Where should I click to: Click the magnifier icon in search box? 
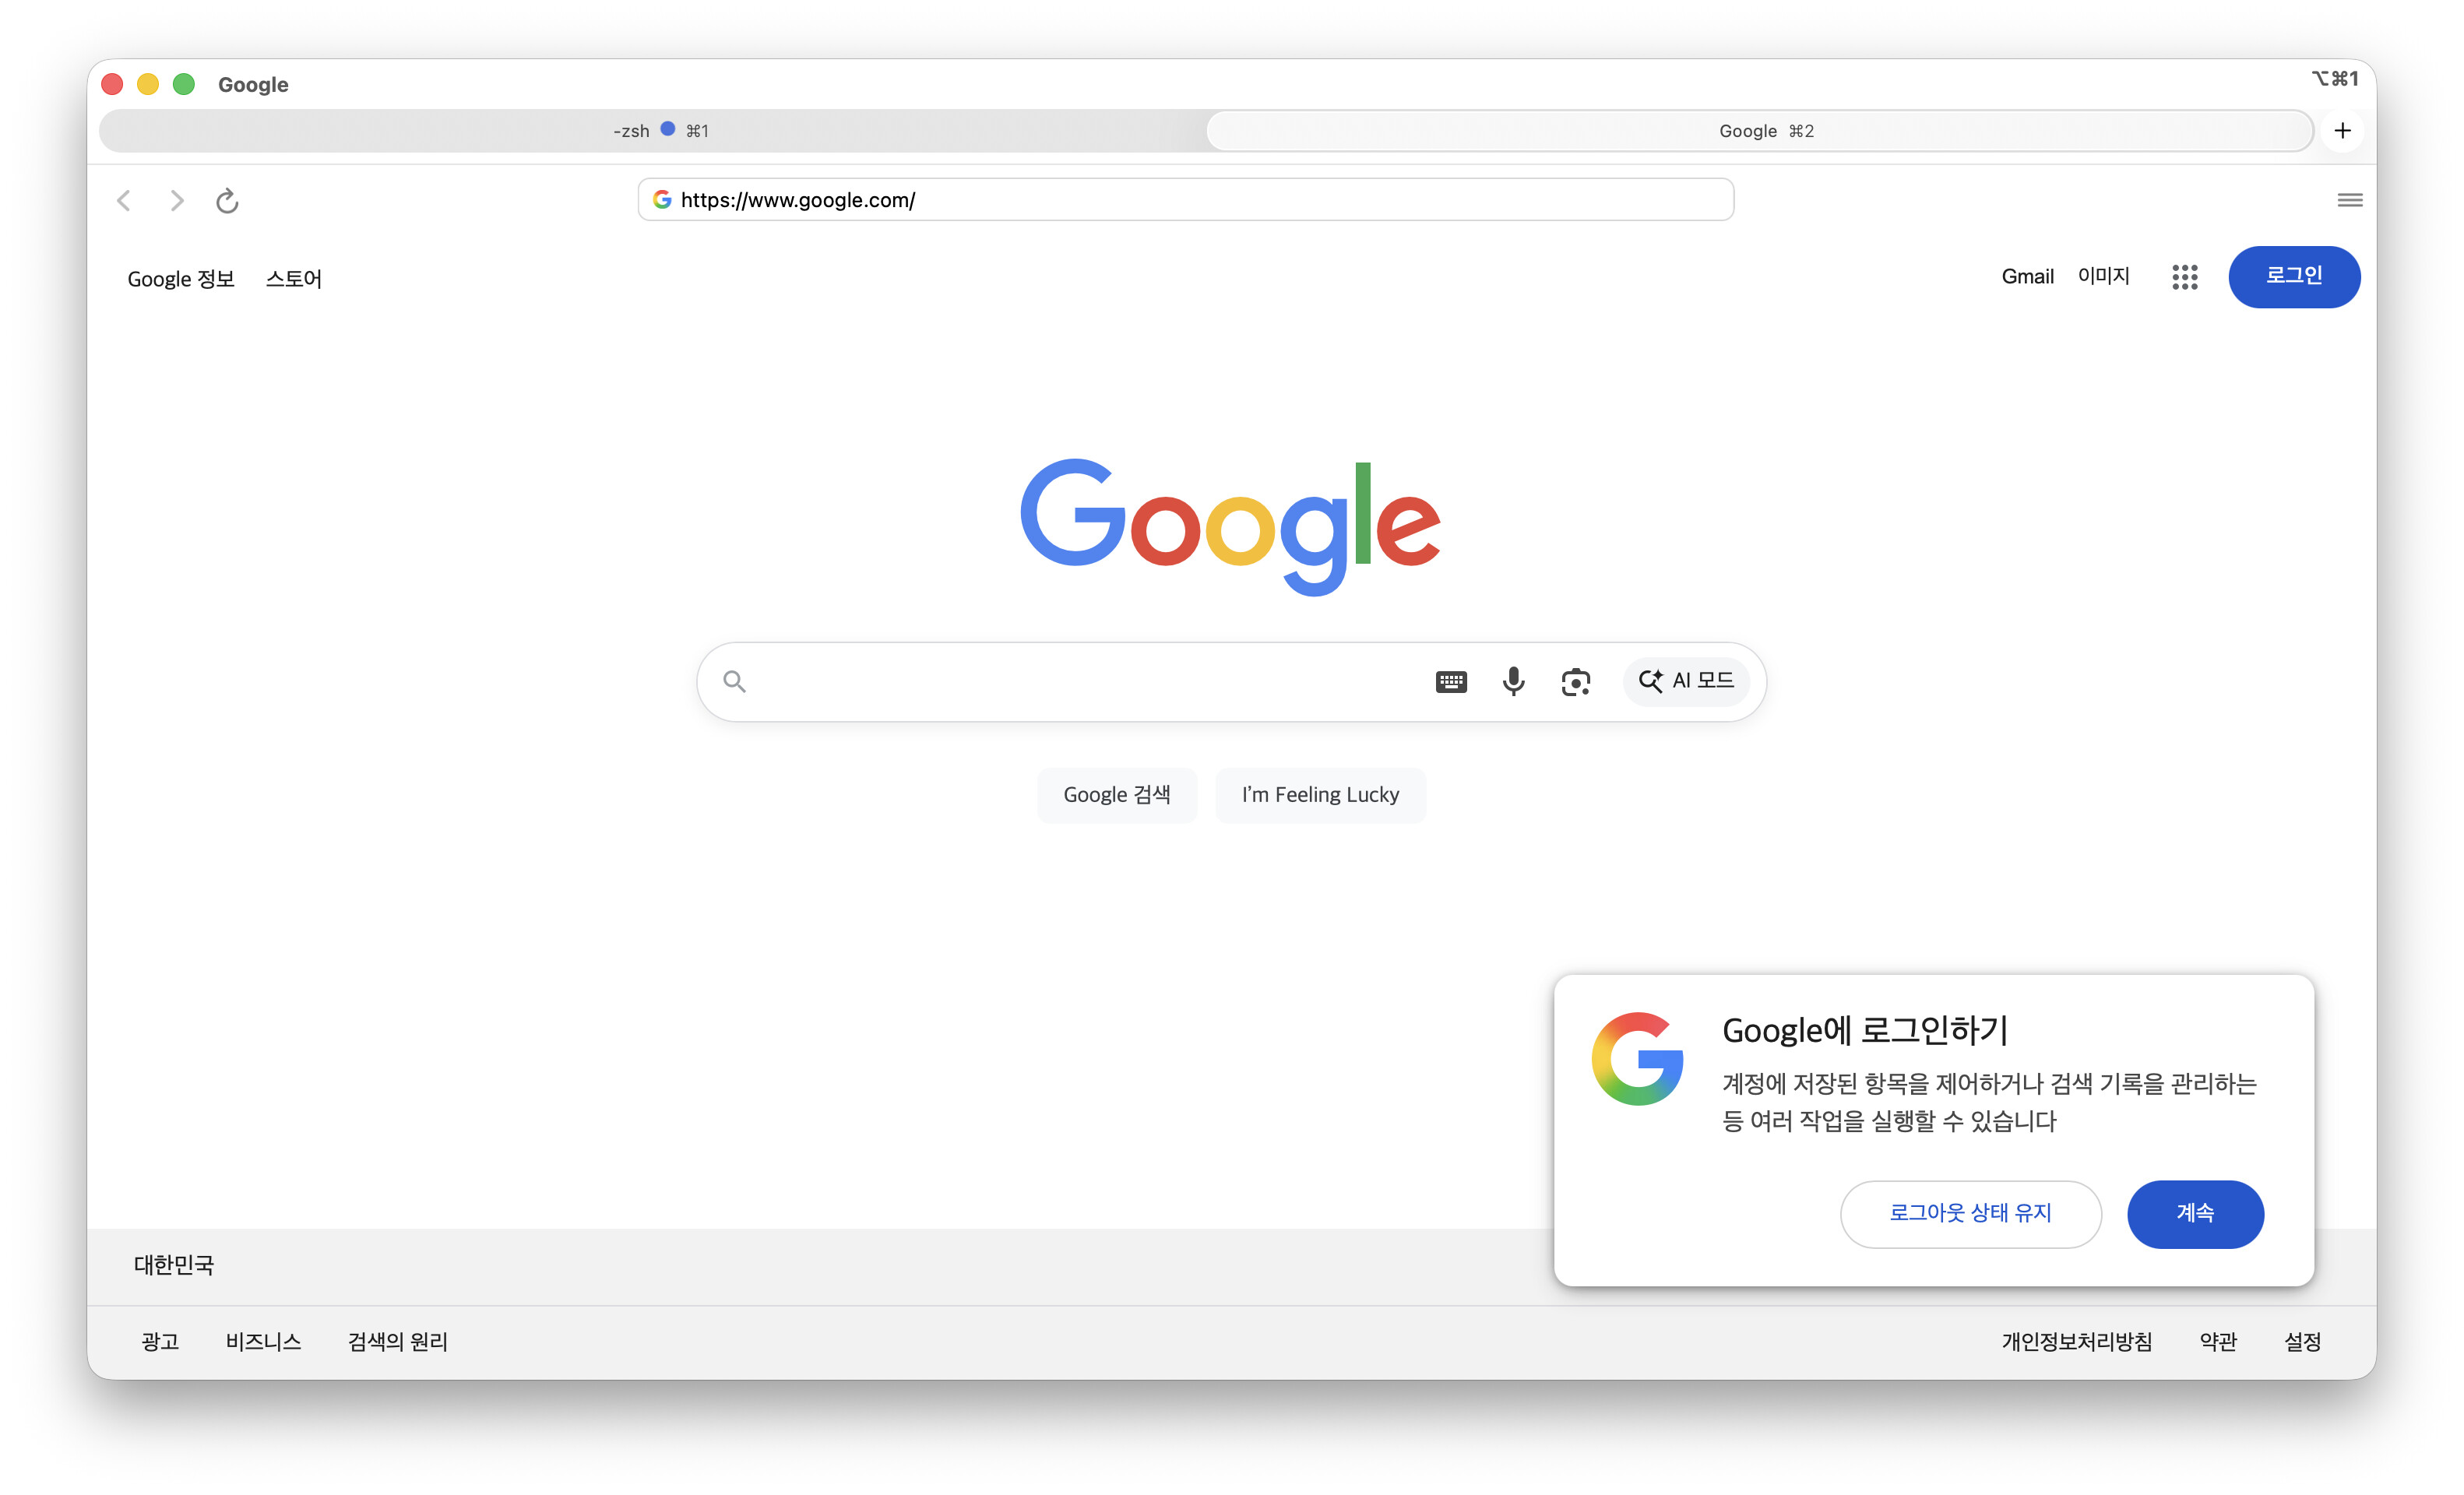click(734, 682)
